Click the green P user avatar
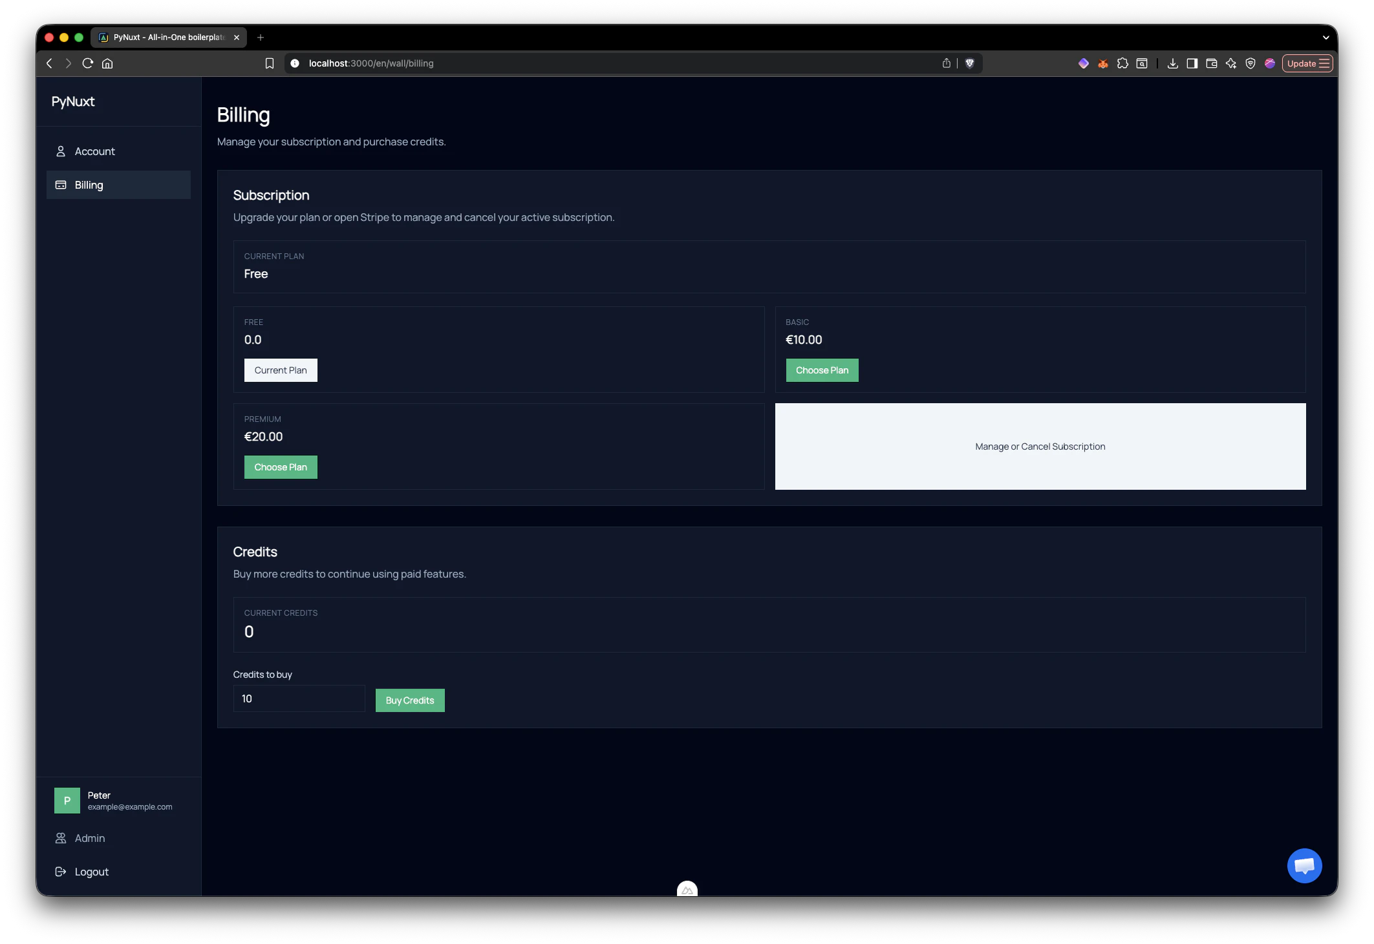 [67, 801]
